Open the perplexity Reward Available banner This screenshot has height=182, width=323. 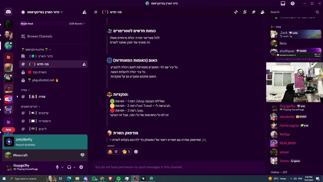point(45,142)
